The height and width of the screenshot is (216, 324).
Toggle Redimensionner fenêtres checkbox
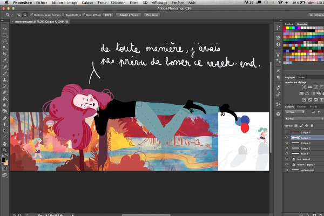(x=32, y=15)
